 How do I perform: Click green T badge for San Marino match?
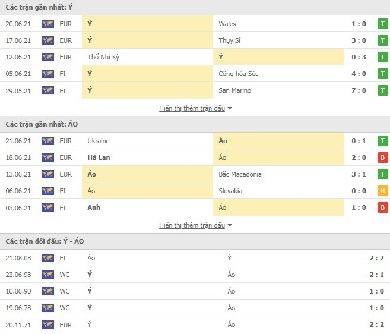pyautogui.click(x=382, y=90)
